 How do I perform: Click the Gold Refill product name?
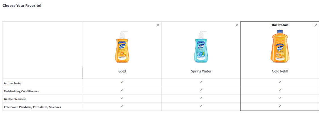tap(280, 71)
